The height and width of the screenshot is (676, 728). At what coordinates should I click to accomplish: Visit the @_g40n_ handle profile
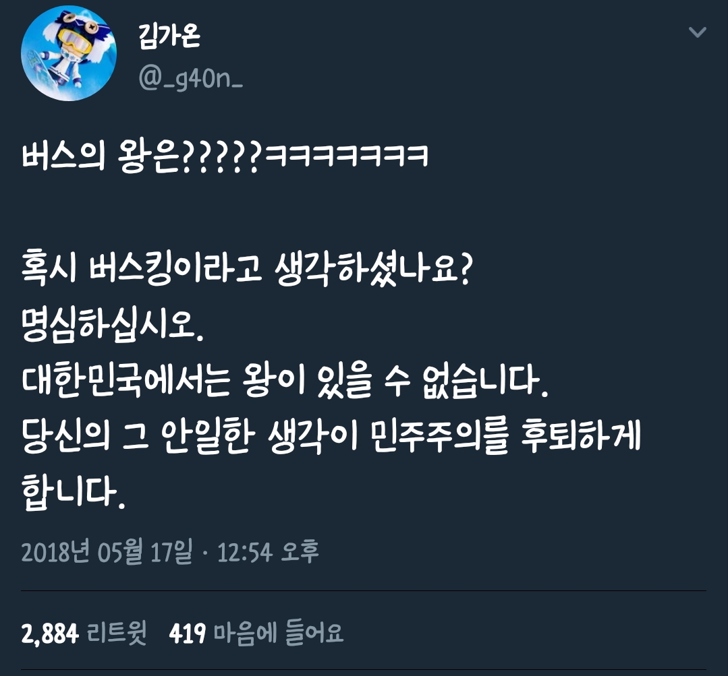tap(190, 79)
